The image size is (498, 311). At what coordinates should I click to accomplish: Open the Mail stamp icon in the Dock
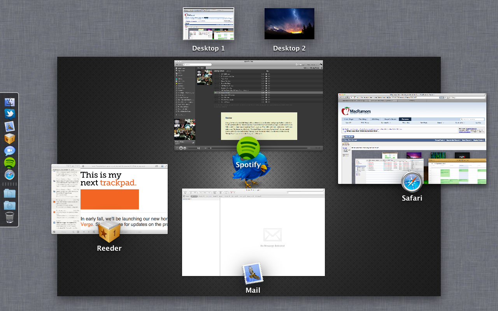click(x=10, y=126)
